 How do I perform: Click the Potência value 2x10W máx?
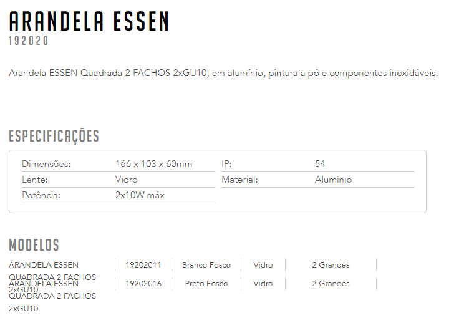(x=140, y=195)
